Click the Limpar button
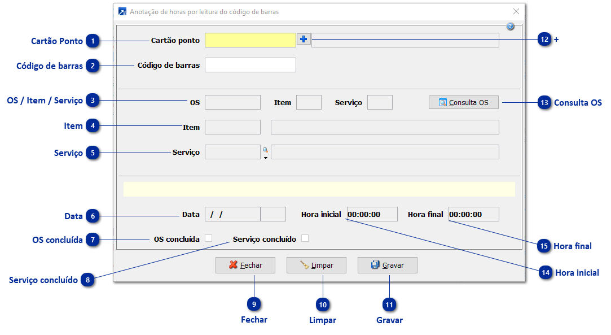 coord(317,265)
